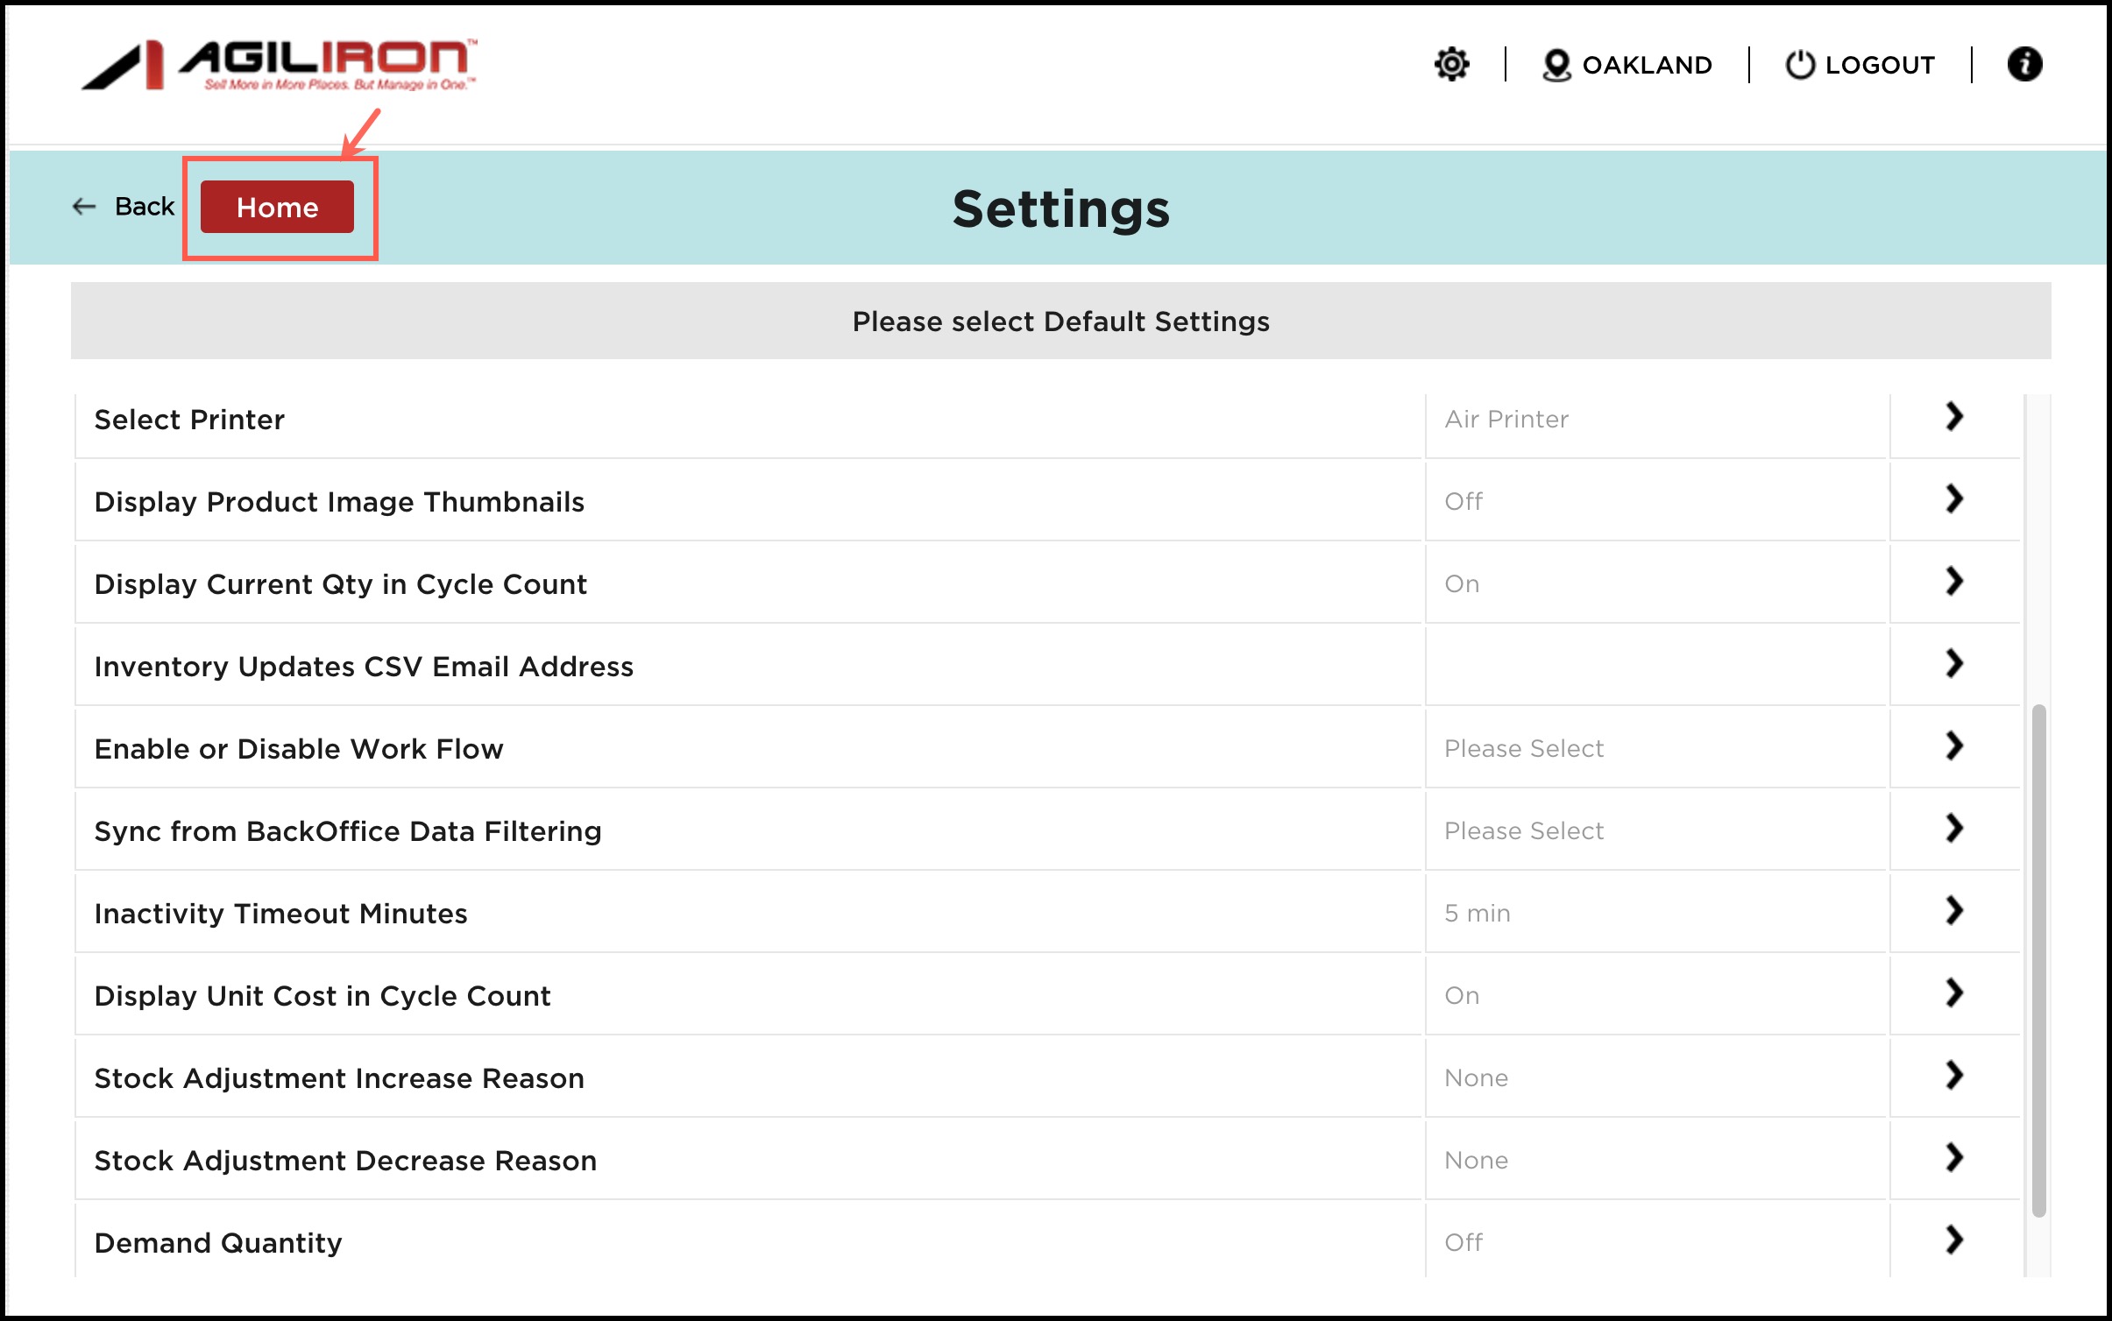2112x1321 pixels.
Task: Click the logout power icon
Action: (x=1799, y=65)
